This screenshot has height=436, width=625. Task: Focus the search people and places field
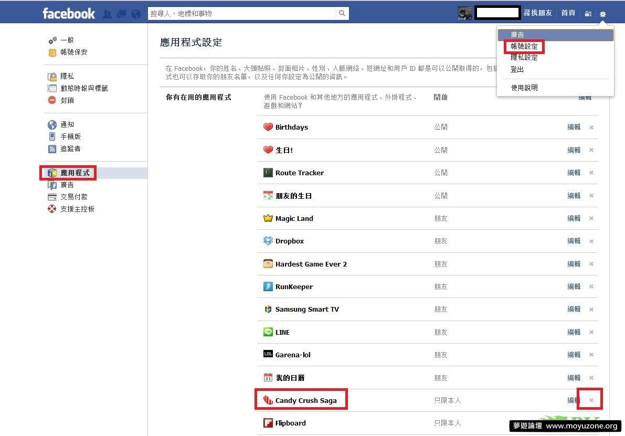pyautogui.click(x=242, y=13)
